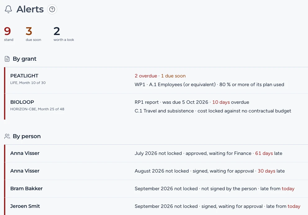Viewport: 308px width, 215px height.
Task: Open the Bram Bakker row
Action: click(x=156, y=189)
